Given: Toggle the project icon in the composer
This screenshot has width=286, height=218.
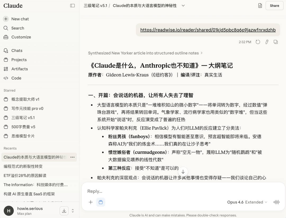Looking at the screenshot, I should point(101,202).
